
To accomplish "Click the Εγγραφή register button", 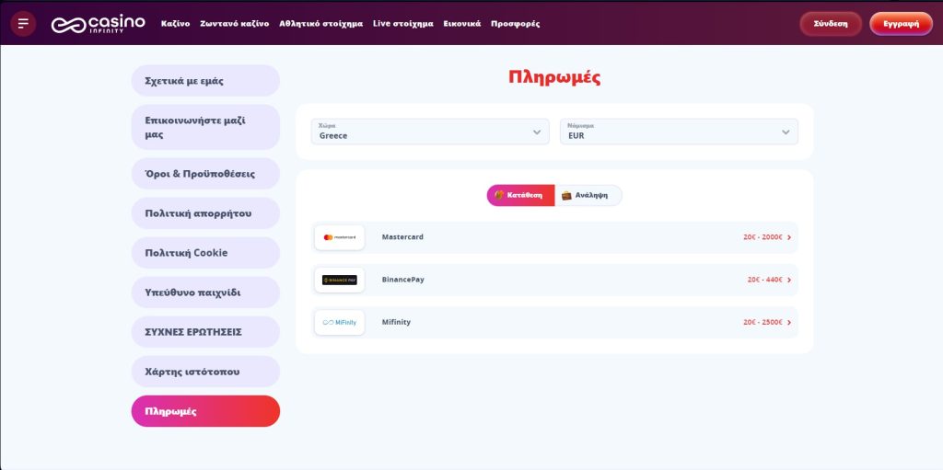I will (x=901, y=24).
